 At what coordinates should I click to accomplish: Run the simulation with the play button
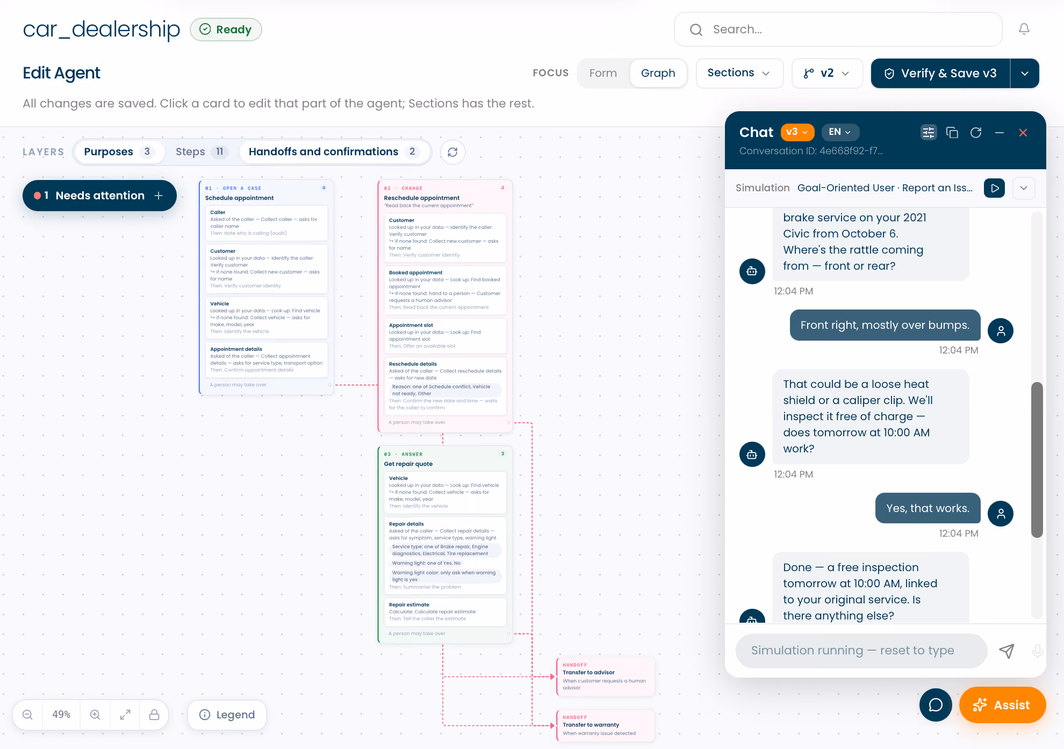(995, 188)
